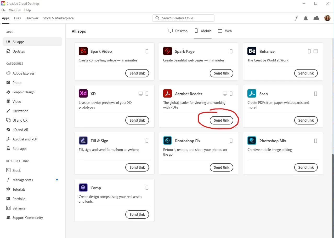Send link for Behance
The height and width of the screenshot is (238, 334).
point(306,73)
